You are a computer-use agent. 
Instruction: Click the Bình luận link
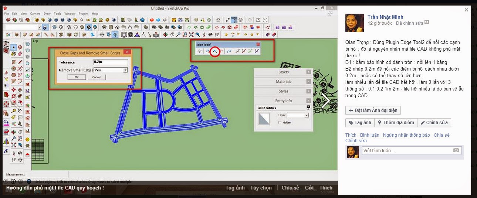tap(369, 135)
